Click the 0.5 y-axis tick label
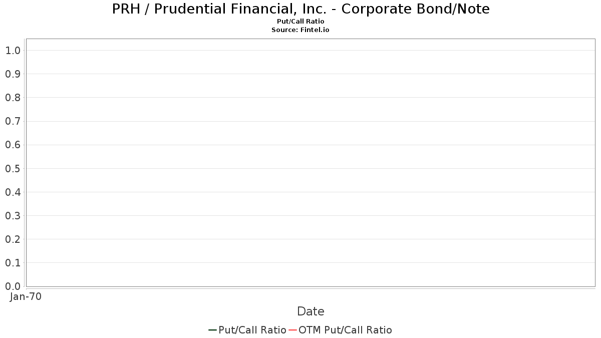Screen dimensions: 601x338 [13, 168]
